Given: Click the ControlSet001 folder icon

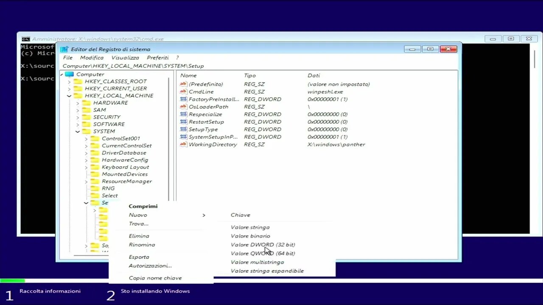Looking at the screenshot, I should coord(95,139).
